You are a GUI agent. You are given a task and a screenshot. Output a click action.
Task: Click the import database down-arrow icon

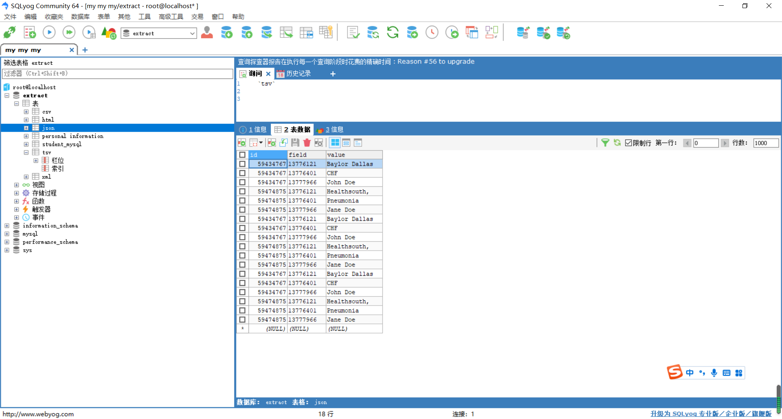tap(227, 33)
